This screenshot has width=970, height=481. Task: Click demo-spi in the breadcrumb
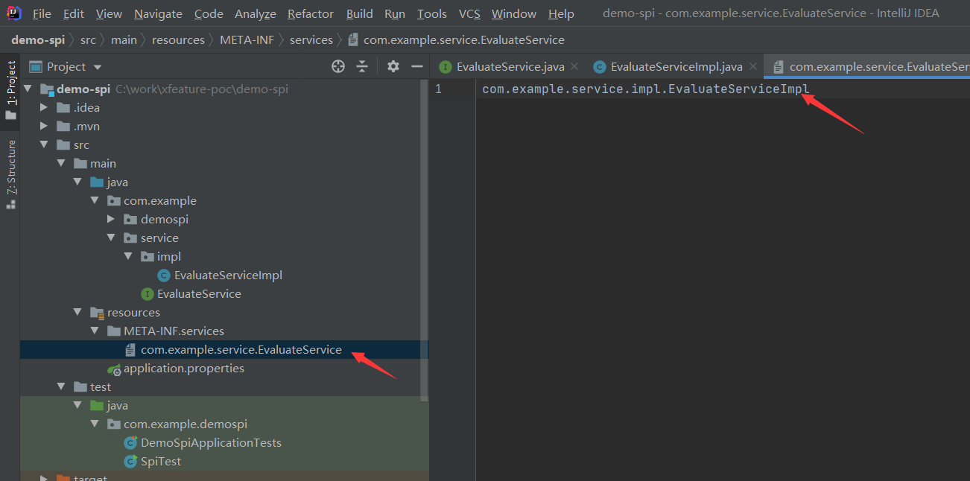38,40
